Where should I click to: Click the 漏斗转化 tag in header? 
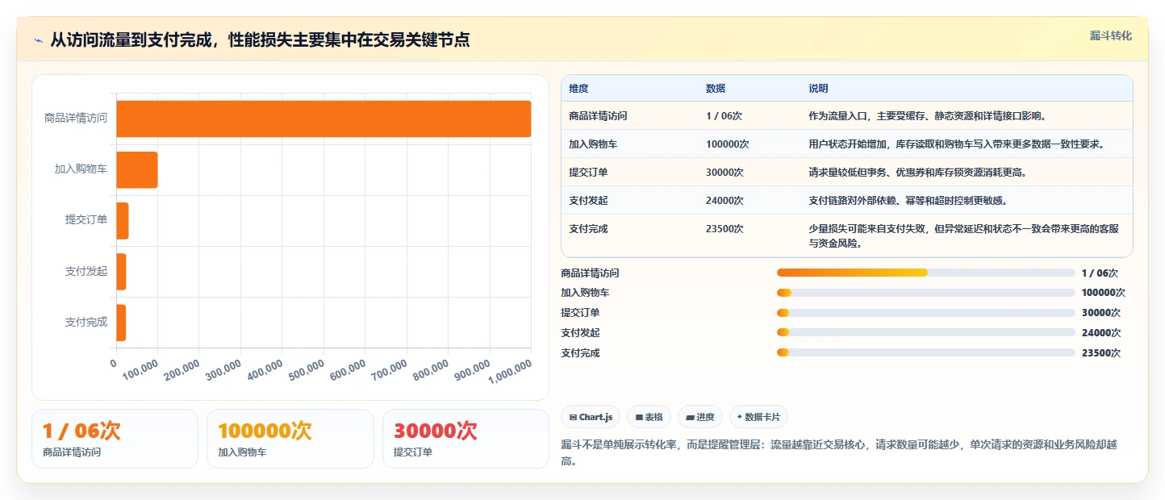[x=1111, y=35]
